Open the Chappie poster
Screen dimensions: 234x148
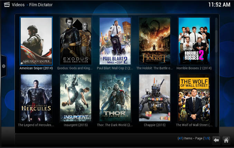155,98
